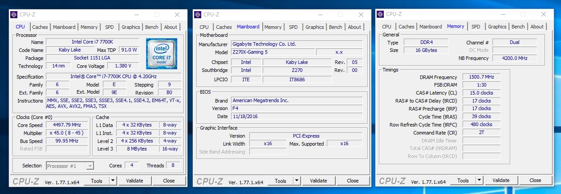
Task: Click the Row Refresh Cycle Time 480 clocks value
Action: [x=481, y=124]
